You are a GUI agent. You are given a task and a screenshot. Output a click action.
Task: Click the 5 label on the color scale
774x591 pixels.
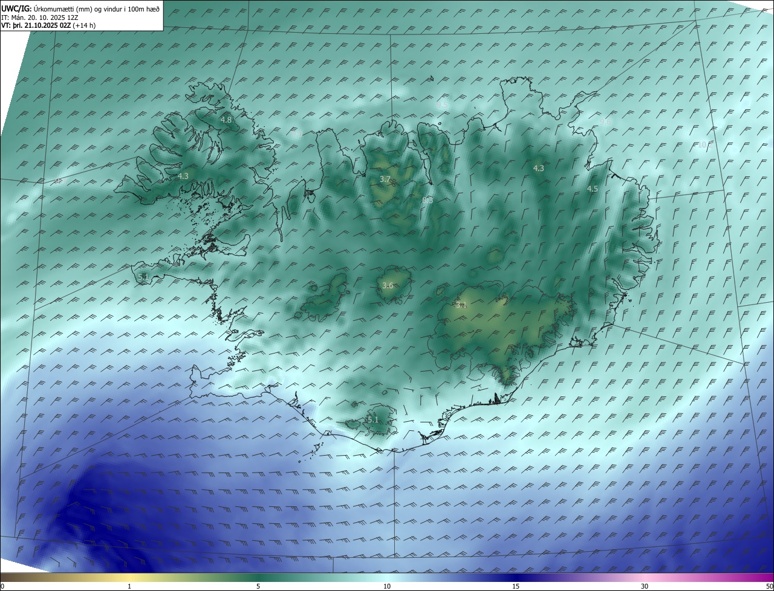pyautogui.click(x=258, y=586)
